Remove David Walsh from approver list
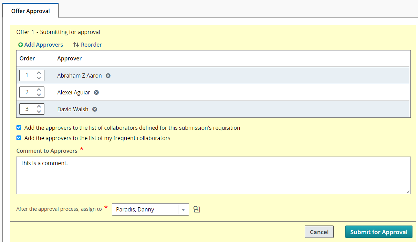 (x=95, y=109)
